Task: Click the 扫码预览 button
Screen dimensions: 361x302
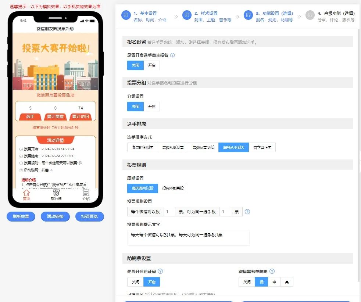Action: [89, 217]
